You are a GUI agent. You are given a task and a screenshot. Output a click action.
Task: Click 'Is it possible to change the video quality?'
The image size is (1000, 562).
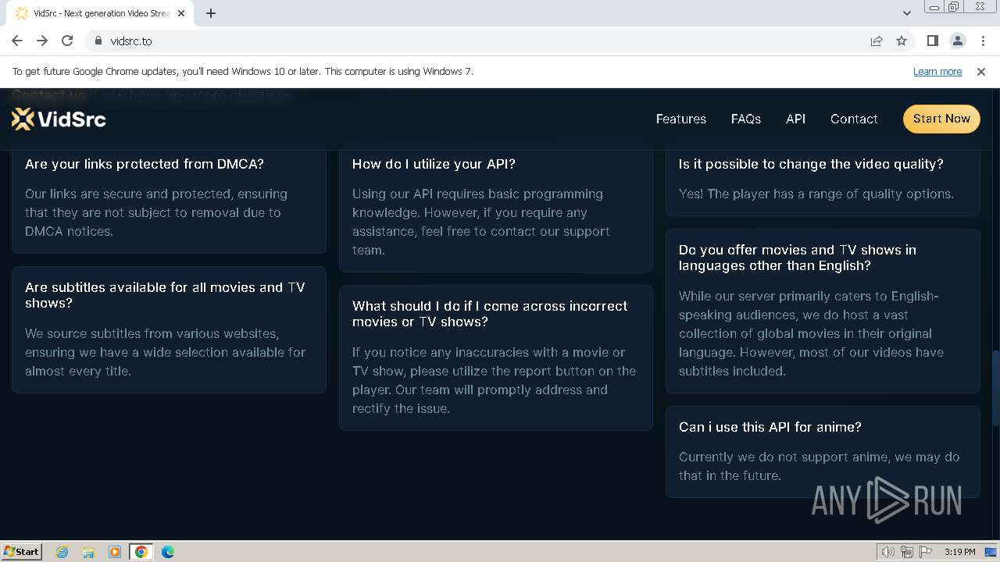(811, 164)
